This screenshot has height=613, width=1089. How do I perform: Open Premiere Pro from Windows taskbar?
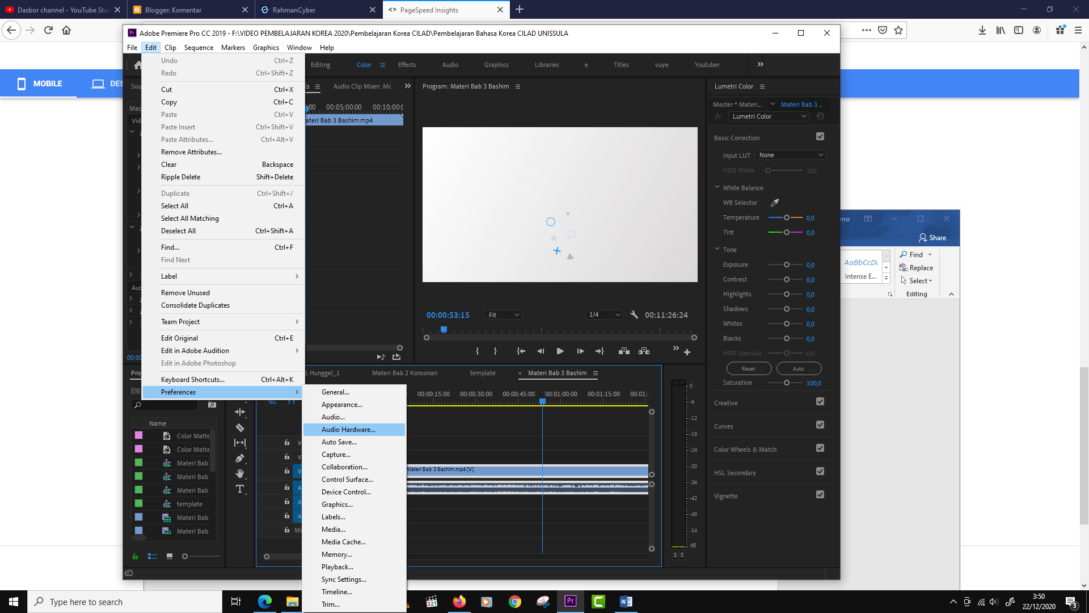pos(570,602)
